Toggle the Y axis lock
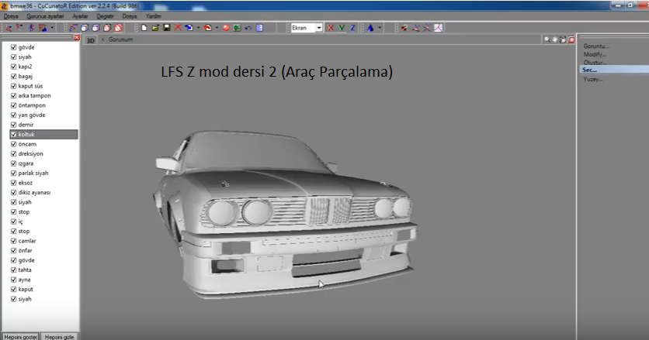This screenshot has height=340, width=649. 342,28
